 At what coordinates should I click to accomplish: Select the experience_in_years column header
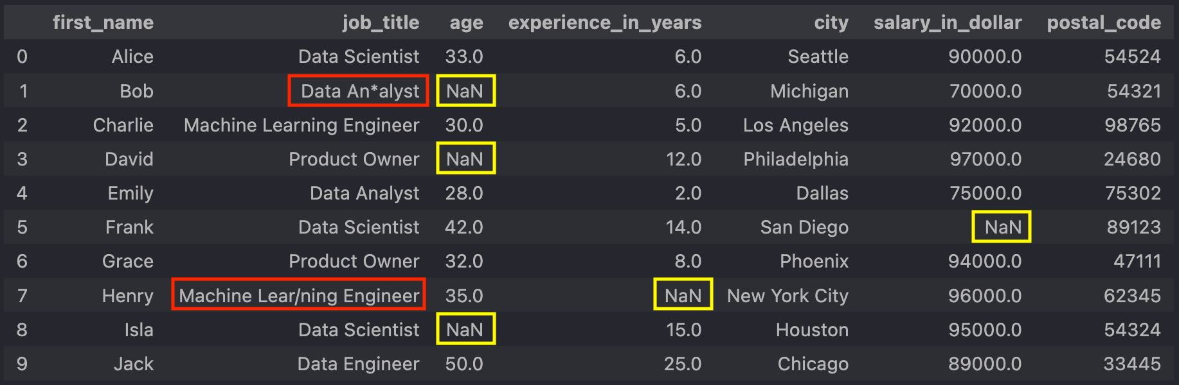coord(605,22)
